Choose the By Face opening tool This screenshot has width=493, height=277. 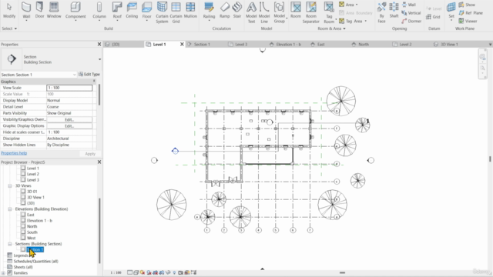coord(381,12)
